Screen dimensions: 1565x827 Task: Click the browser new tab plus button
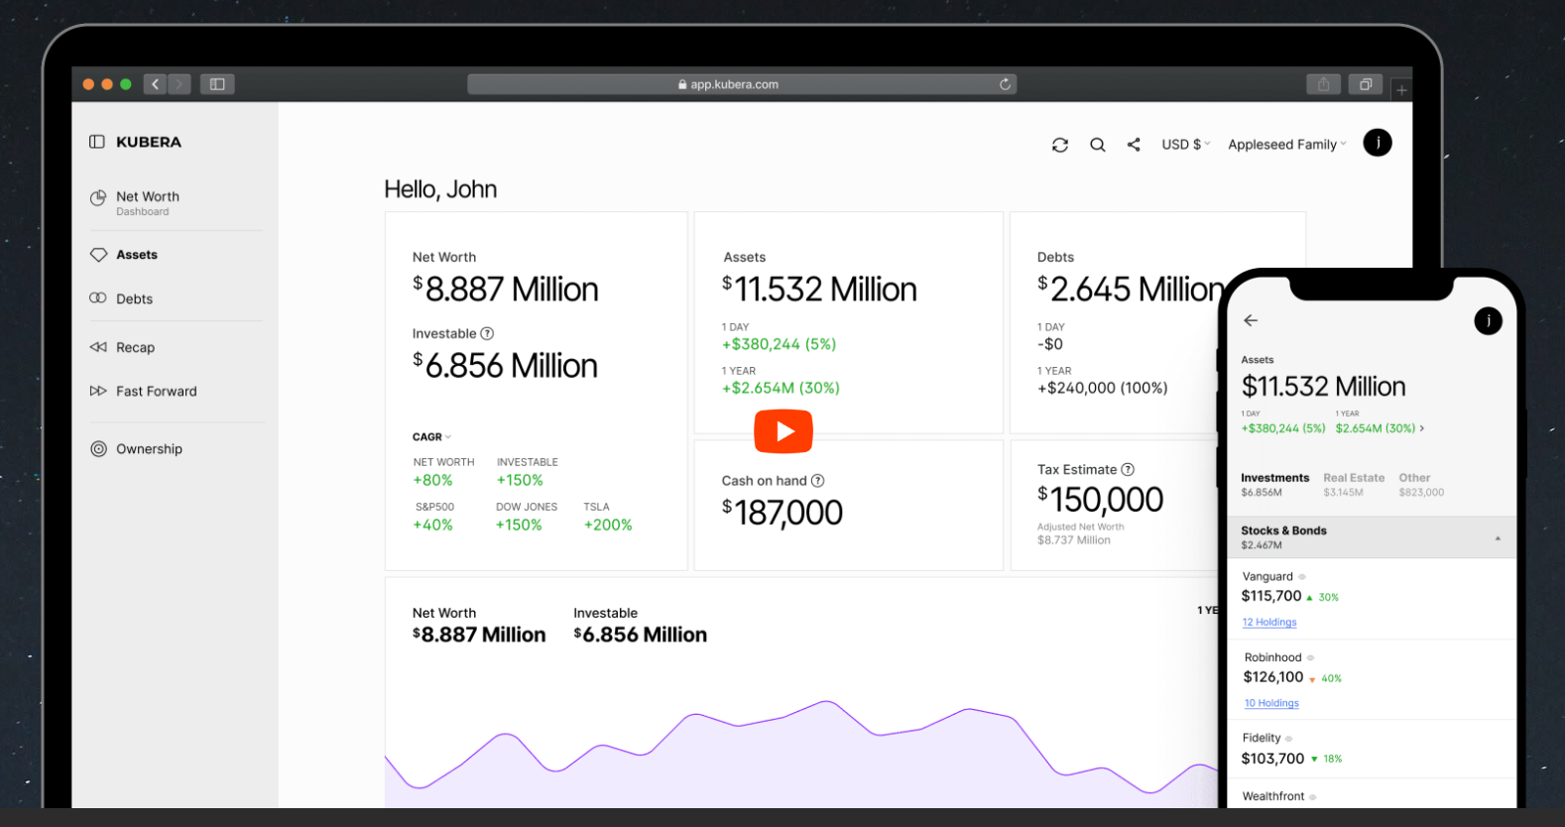[1401, 90]
